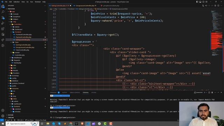This screenshot has height=126, width=224.
Task: Open the Accounts icon in activity bar
Action: pyautogui.click(x=3, y=110)
